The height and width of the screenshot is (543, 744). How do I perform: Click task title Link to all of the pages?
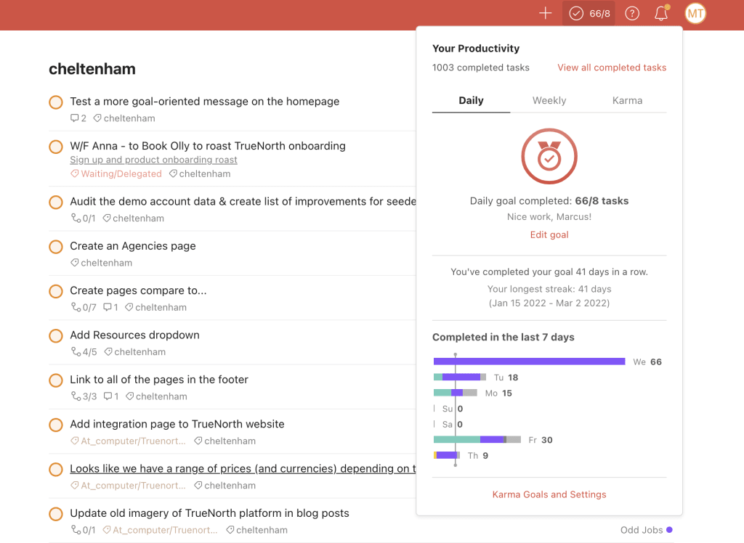pos(159,380)
